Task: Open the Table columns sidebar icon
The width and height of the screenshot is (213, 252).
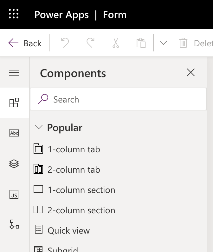Action: tap(14, 133)
